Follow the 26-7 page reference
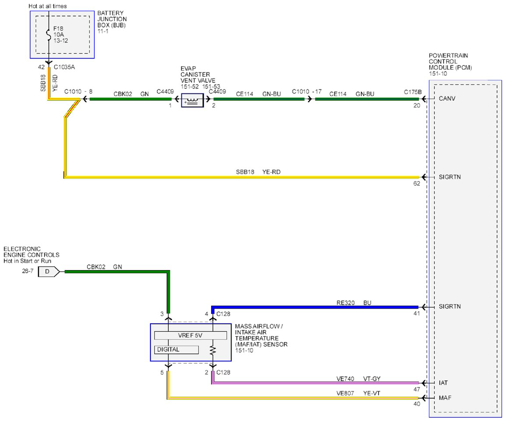Screen dimensions: 506x422 point(28,271)
